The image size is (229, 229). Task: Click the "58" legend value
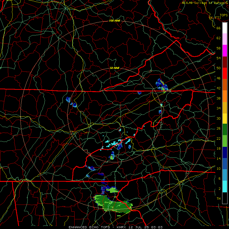(x=219, y=48)
